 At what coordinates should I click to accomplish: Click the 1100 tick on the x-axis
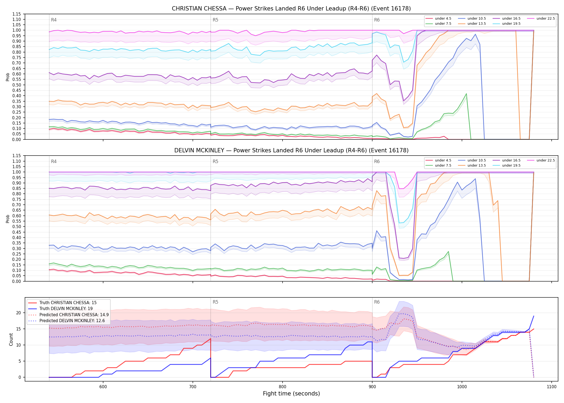[552, 387]
